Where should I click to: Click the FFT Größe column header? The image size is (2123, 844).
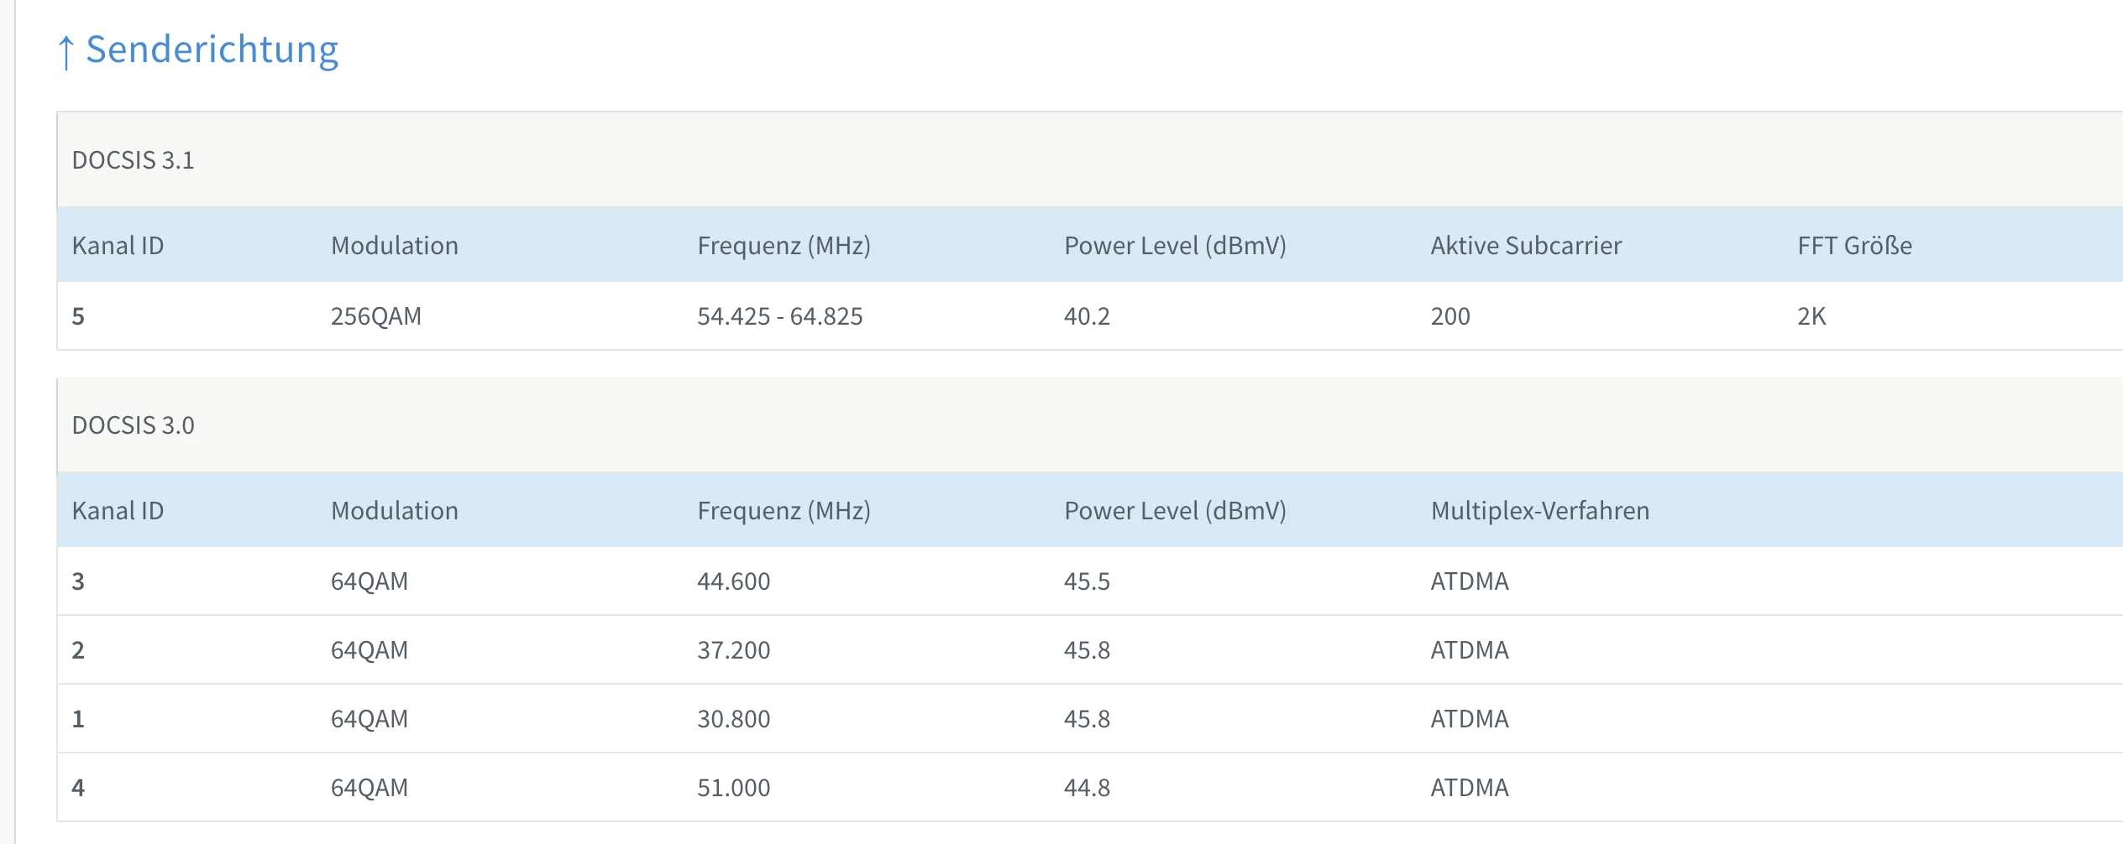[x=1854, y=246]
